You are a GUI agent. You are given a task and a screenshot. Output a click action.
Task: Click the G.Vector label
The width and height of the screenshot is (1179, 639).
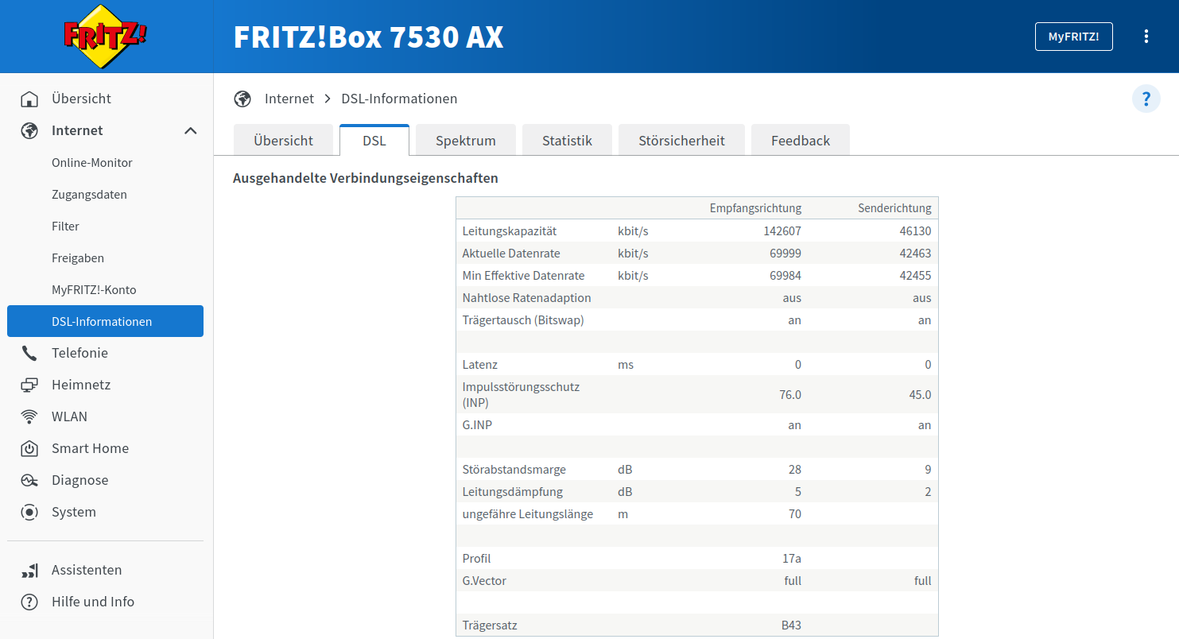(484, 581)
